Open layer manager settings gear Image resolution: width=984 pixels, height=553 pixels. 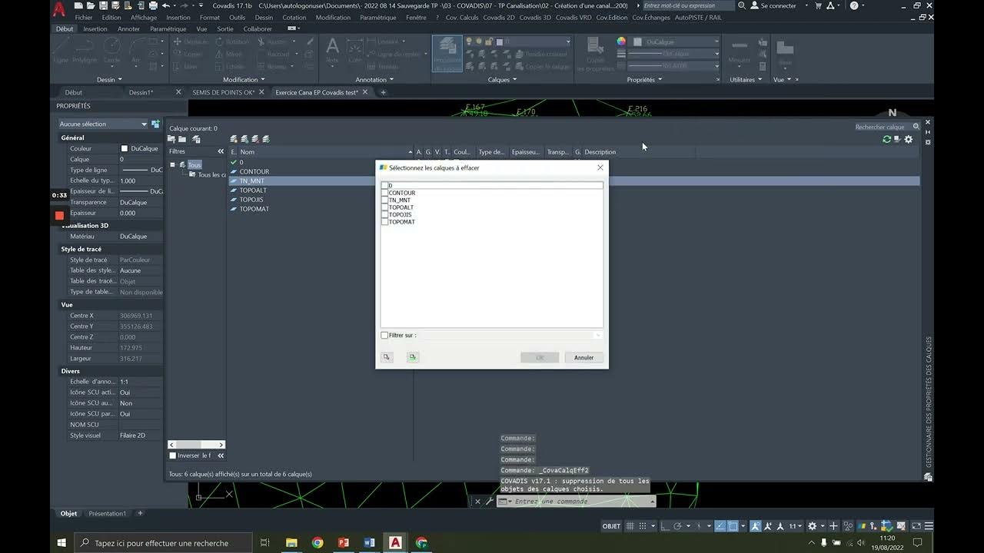pos(909,139)
